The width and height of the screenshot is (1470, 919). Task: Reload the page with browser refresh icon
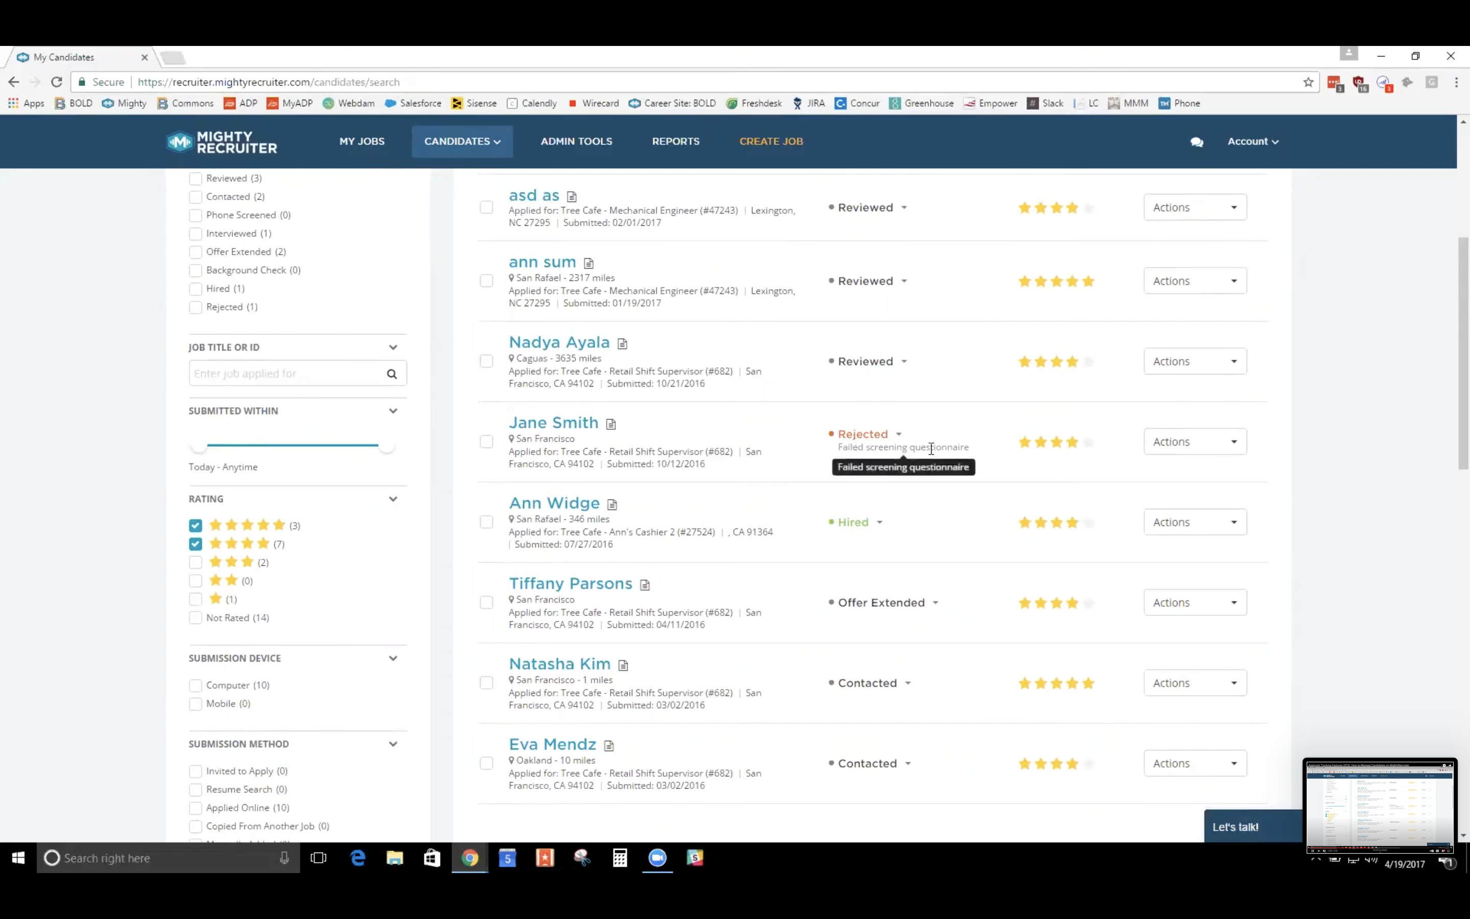(57, 82)
